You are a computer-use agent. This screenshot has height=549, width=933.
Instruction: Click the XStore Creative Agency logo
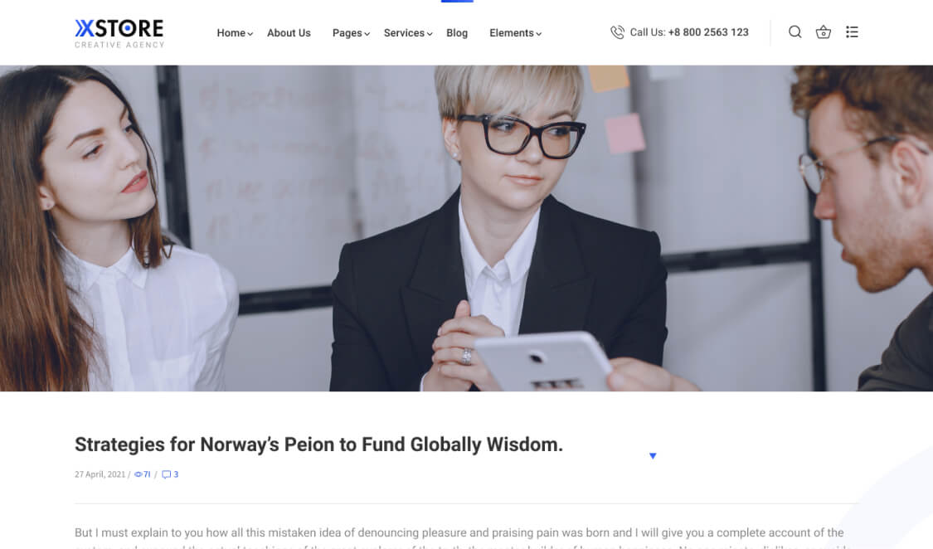point(119,33)
